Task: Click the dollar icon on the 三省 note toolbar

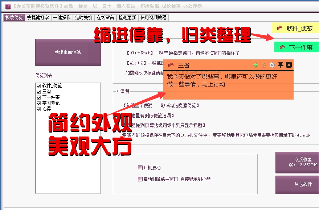Action: [x=264, y=65]
